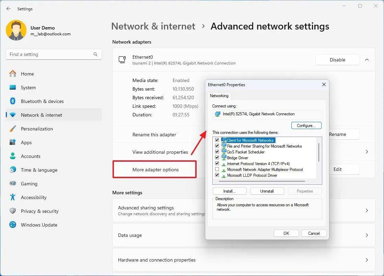This screenshot has width=384, height=276.
Task: Click the Bluetooth & devices sidebar icon
Action: click(13, 101)
